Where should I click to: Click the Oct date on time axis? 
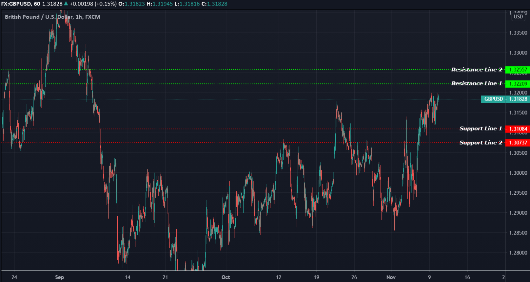click(226, 277)
